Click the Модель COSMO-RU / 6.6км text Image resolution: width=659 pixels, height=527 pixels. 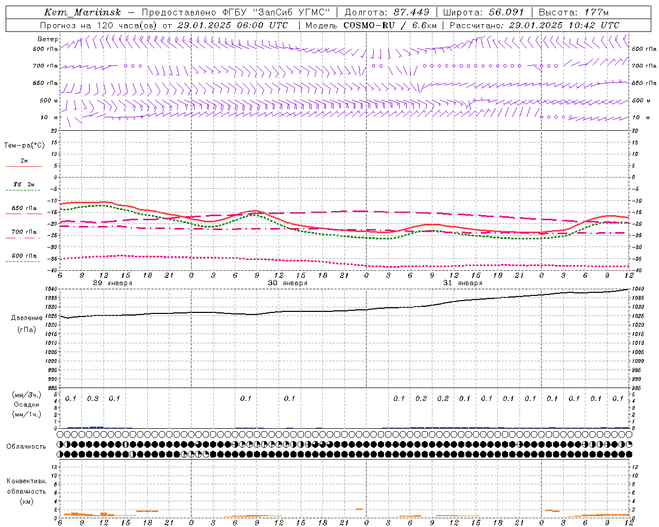click(371, 25)
